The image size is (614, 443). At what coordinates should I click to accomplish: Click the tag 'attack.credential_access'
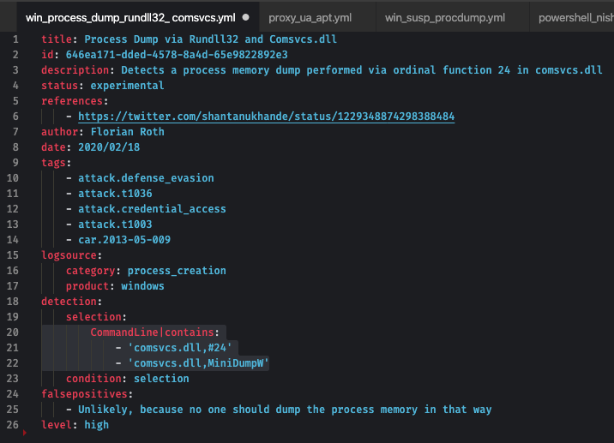[152, 208]
